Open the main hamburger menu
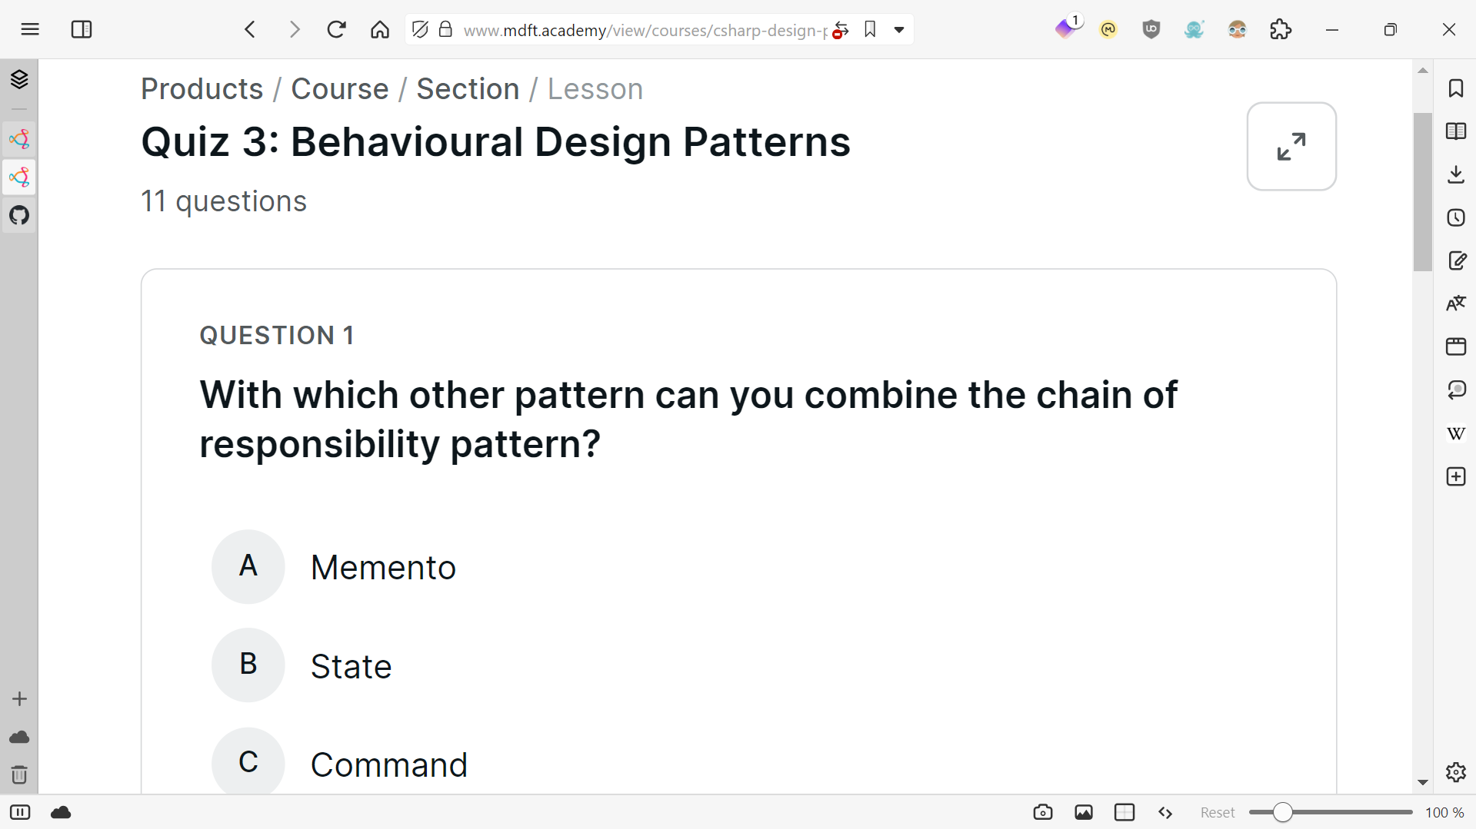1476x829 pixels. 30,30
